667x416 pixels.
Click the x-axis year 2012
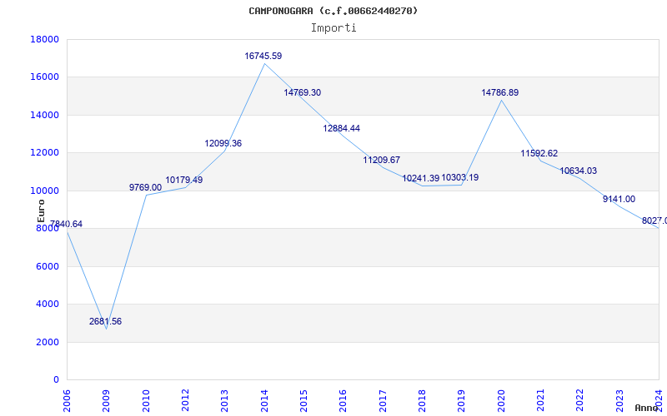185,400
